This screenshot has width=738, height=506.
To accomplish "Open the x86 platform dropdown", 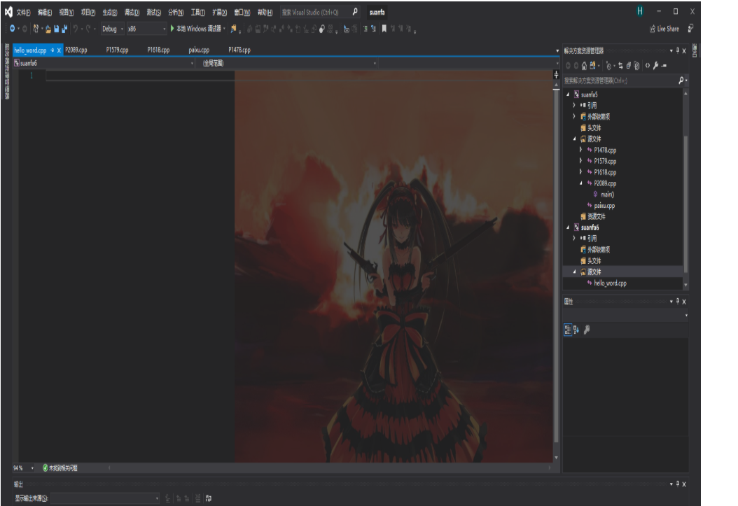I will (146, 29).
